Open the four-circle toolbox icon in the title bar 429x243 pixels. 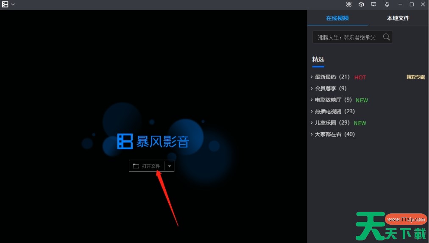[349, 4]
